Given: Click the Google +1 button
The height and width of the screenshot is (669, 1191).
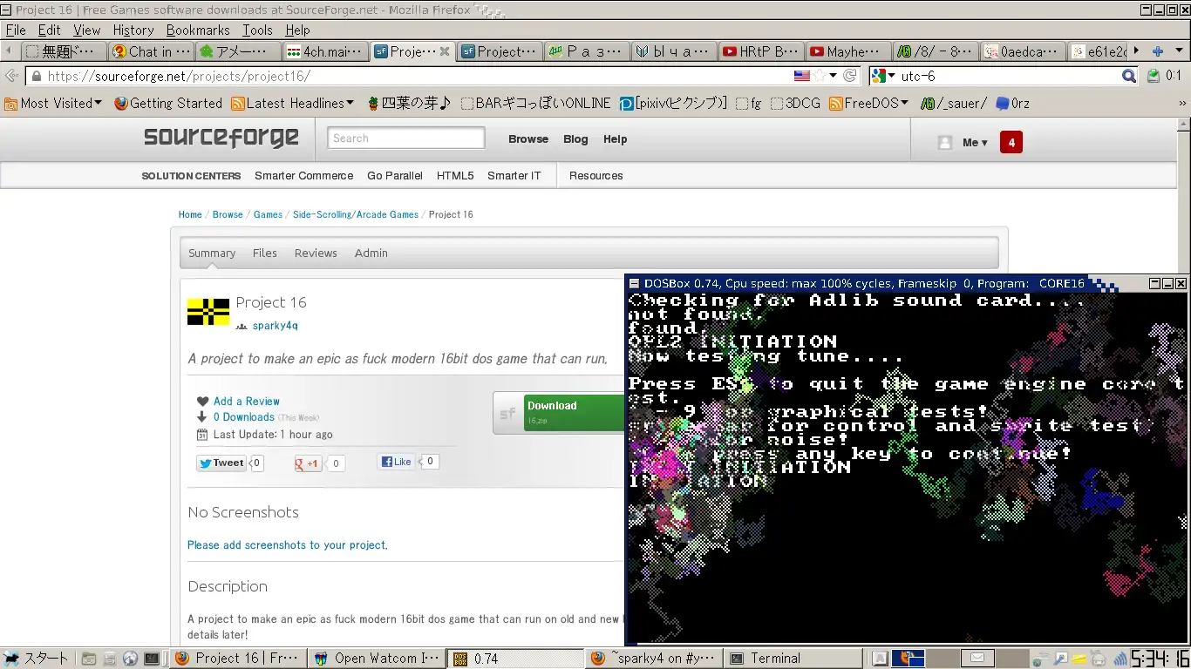Looking at the screenshot, I should pos(308,463).
